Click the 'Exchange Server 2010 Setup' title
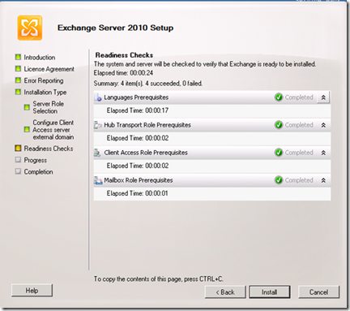Image resolution: width=350 pixels, height=311 pixels. (x=116, y=28)
